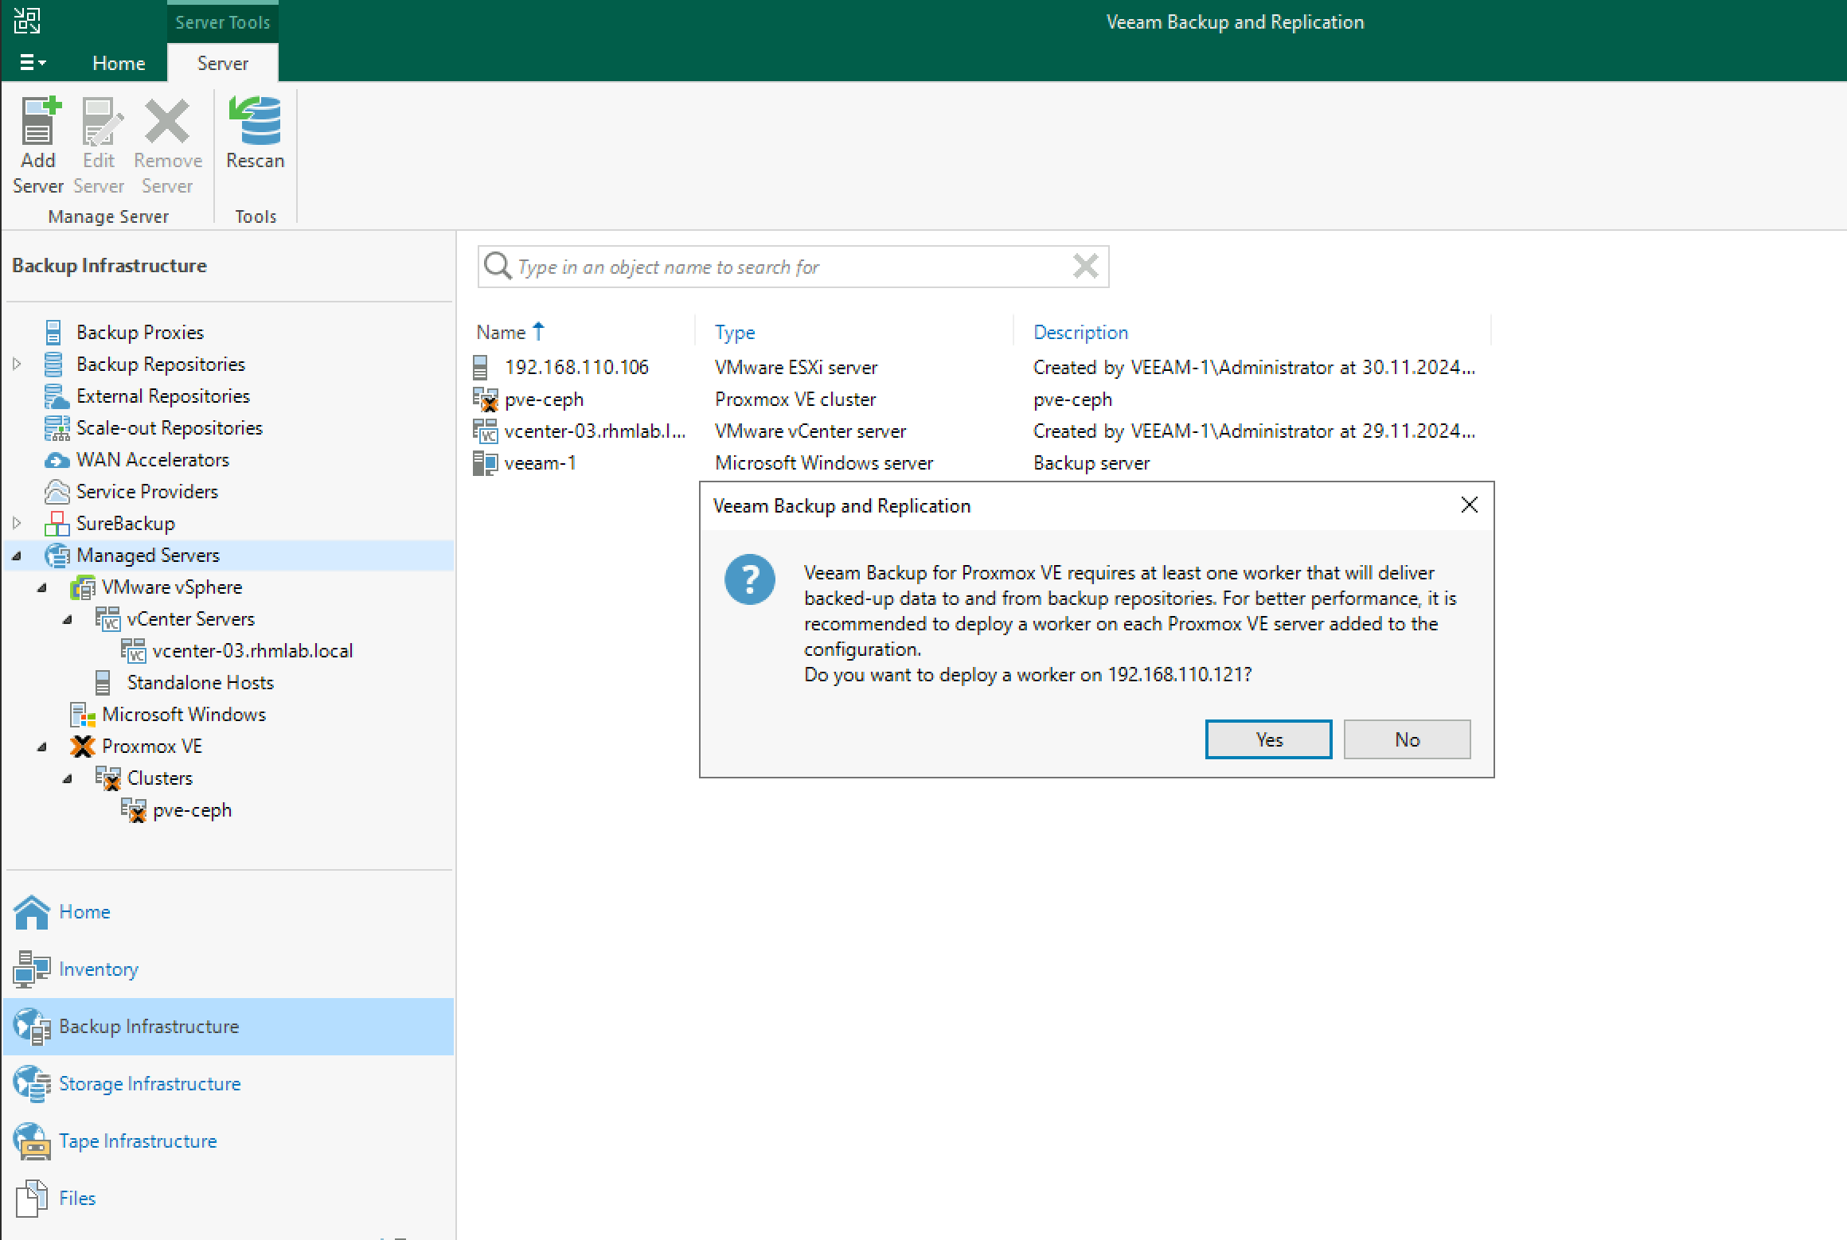Click the Home house icon in navigation
Image resolution: width=1847 pixels, height=1240 pixels.
click(32, 912)
